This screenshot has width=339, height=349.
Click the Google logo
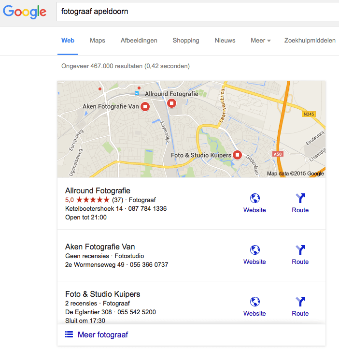pyautogui.click(x=25, y=12)
